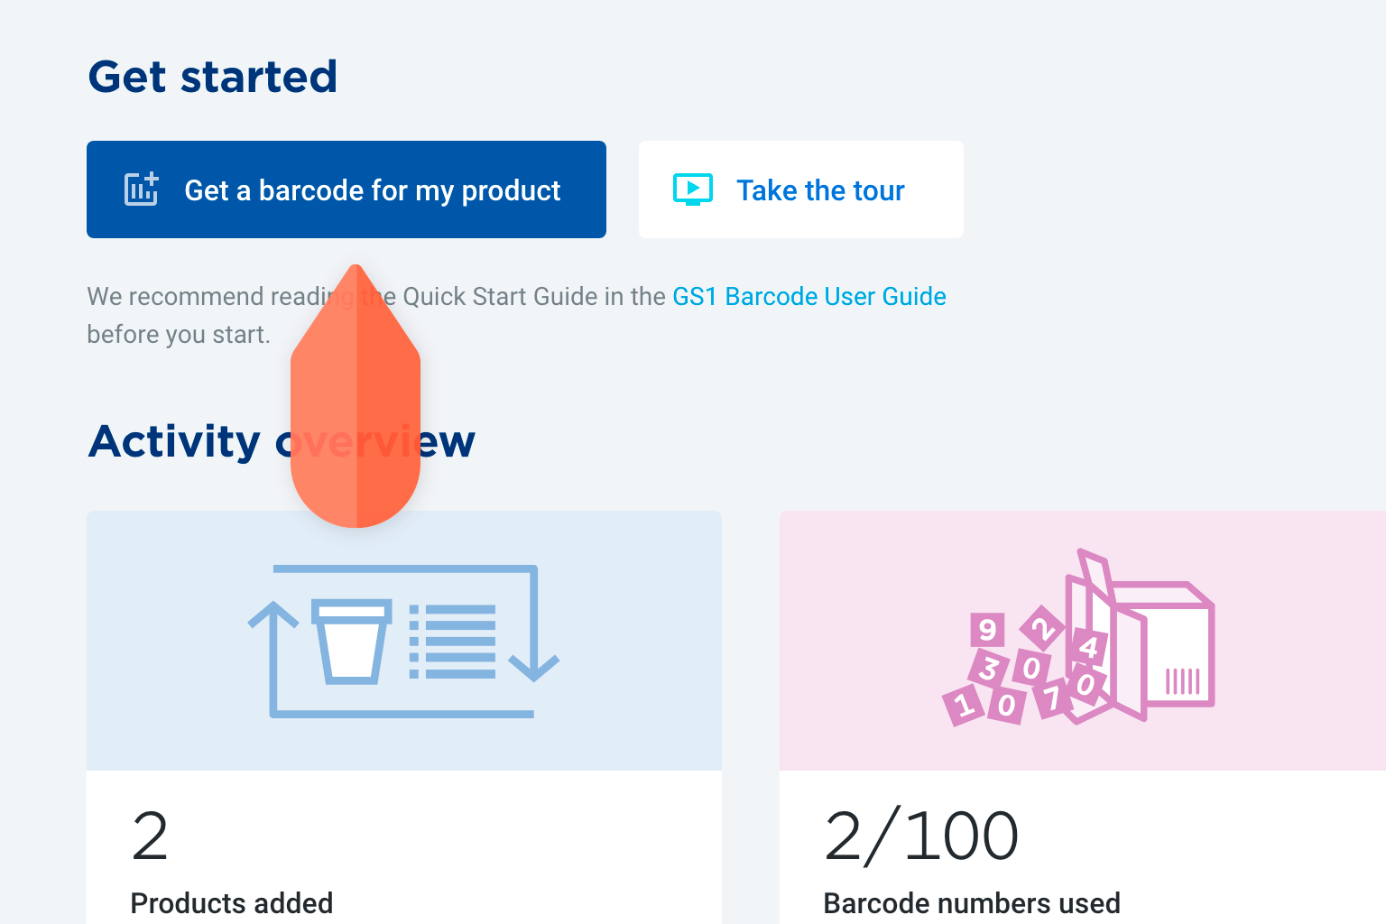Click the Activity overview heading
This screenshot has height=924, width=1386.
pyautogui.click(x=281, y=441)
